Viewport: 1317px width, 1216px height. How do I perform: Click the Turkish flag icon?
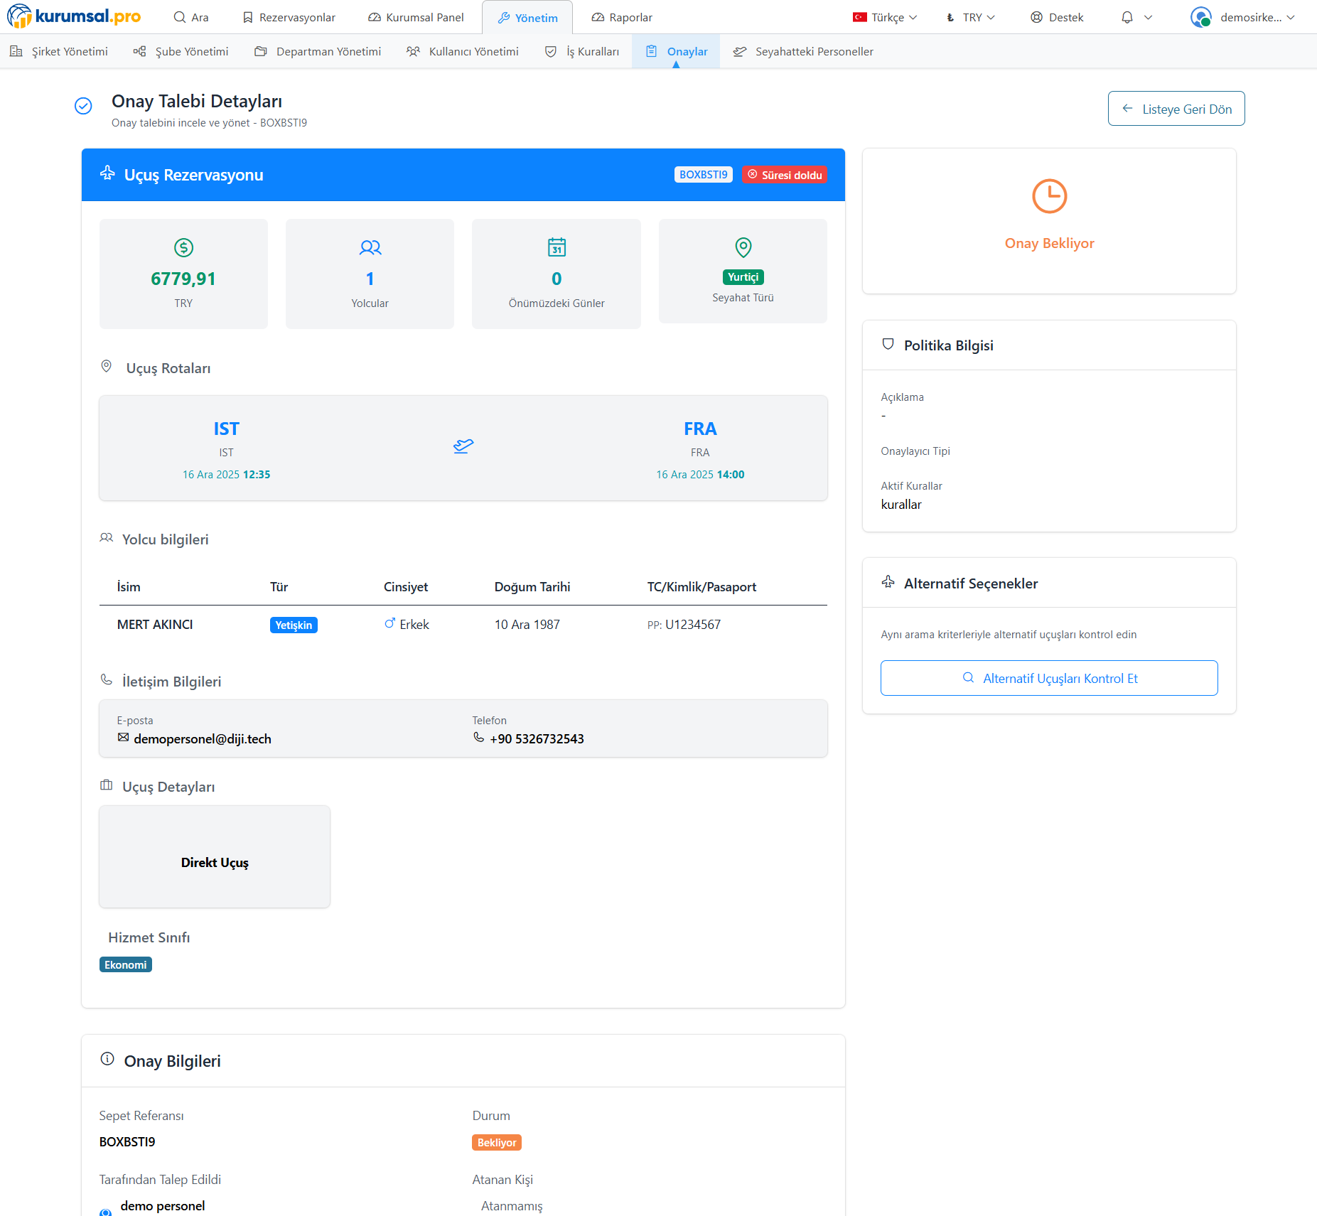(860, 17)
